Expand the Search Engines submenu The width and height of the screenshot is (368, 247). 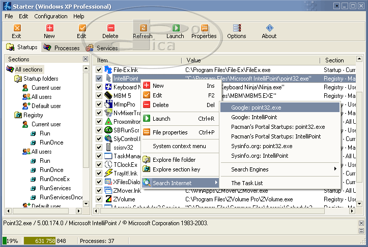(x=279, y=169)
